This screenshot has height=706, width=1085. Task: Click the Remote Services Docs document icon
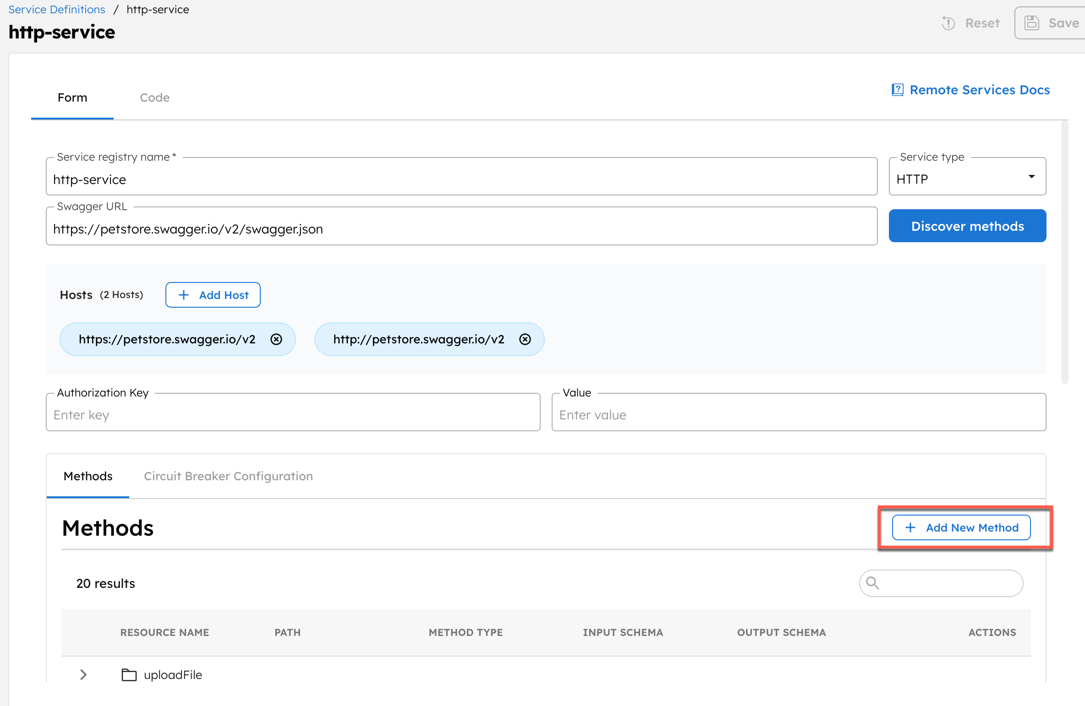pos(898,90)
